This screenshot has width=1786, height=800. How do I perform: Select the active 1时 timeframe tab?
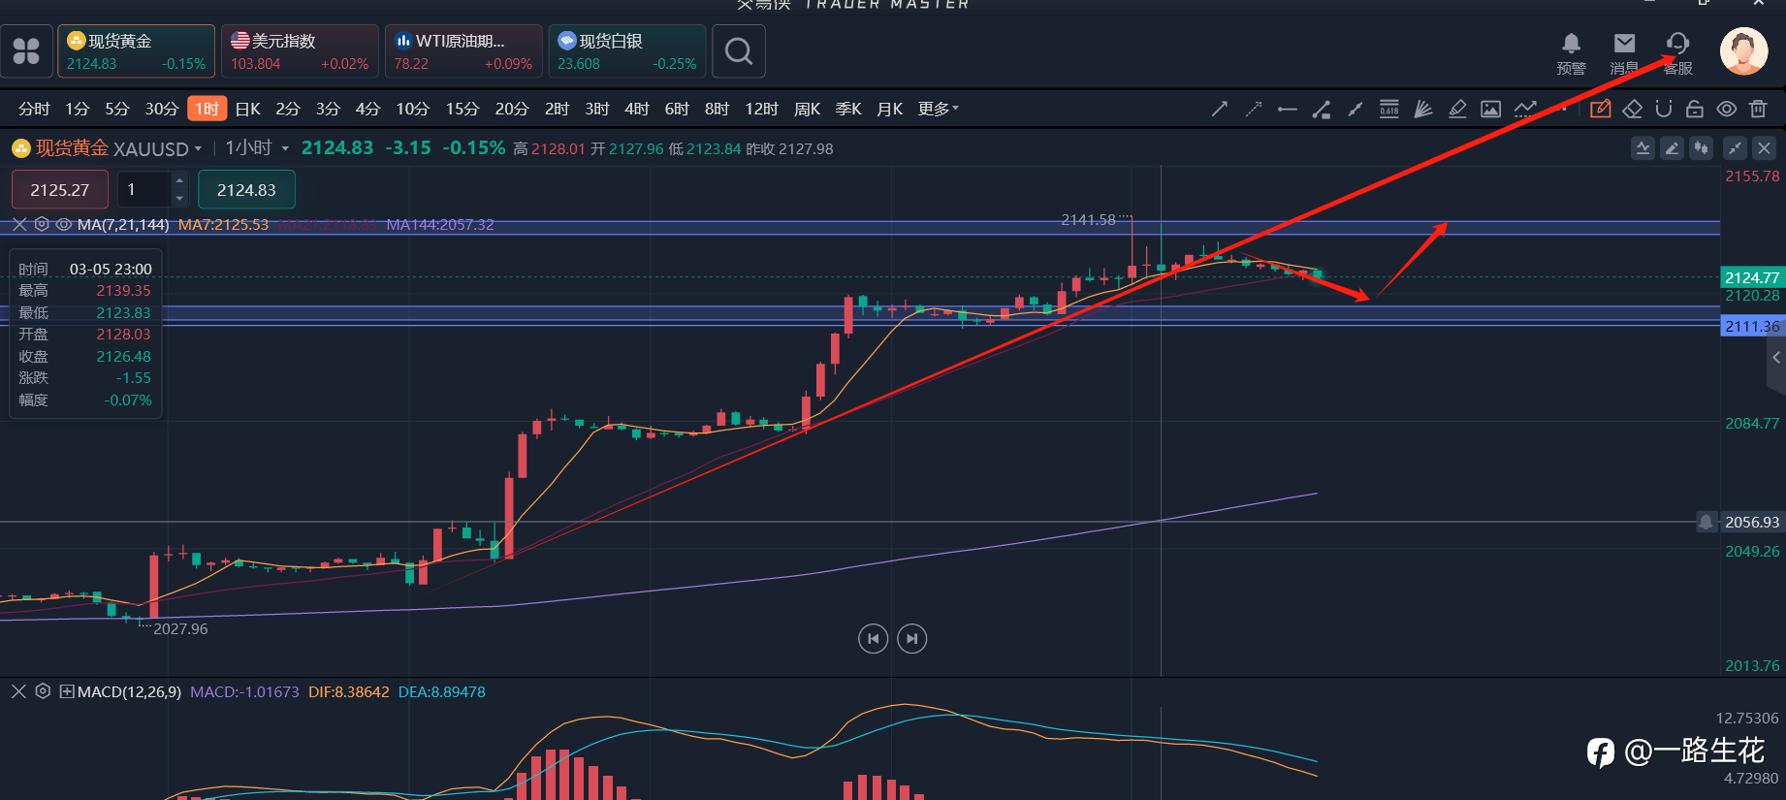click(x=207, y=109)
